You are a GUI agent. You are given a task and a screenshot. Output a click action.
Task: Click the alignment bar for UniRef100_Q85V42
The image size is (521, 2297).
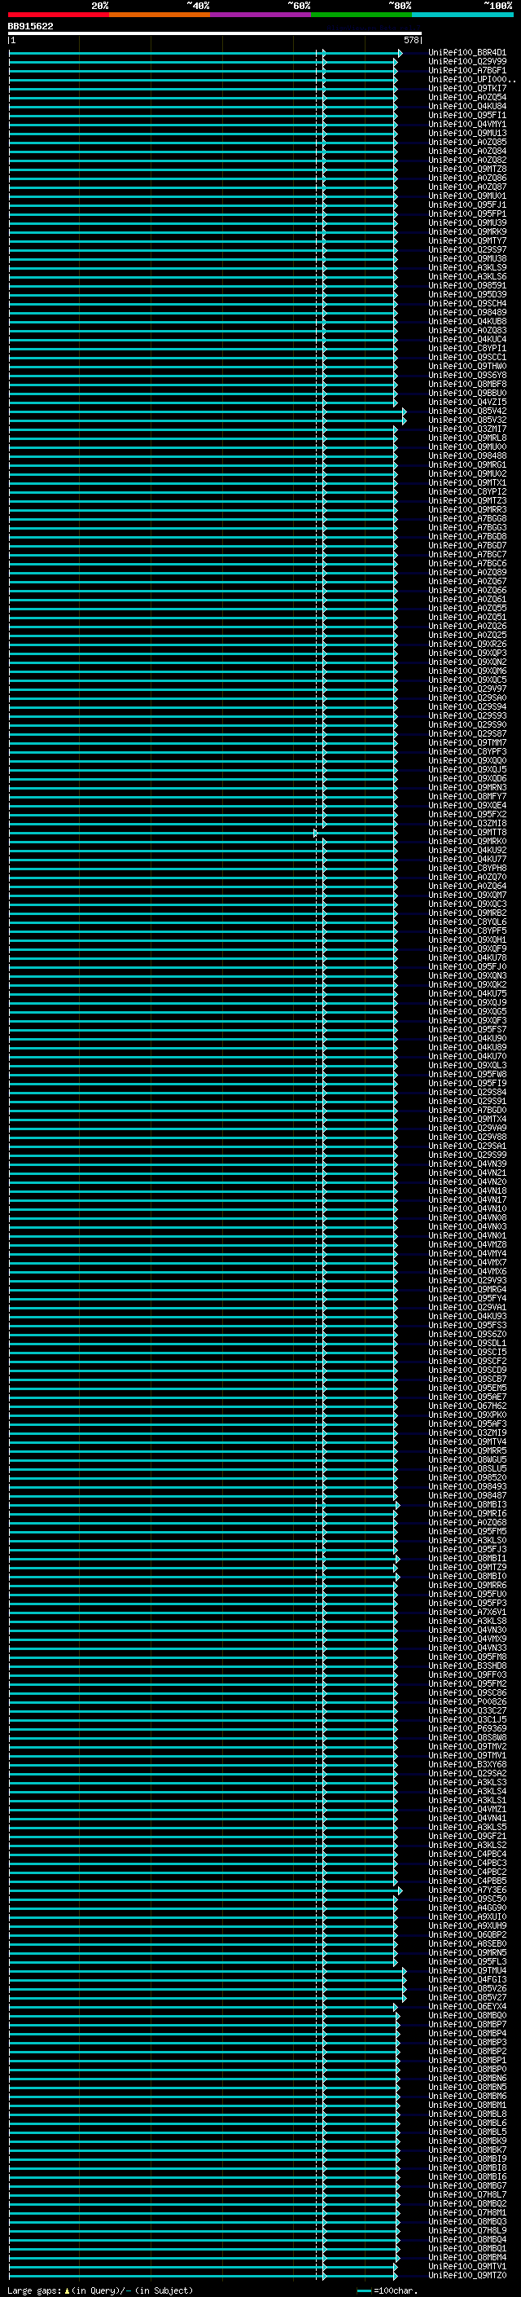coord(207,412)
